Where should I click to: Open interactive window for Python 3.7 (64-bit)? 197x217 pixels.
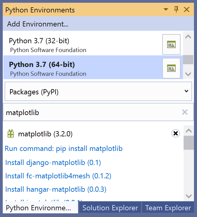point(171,68)
